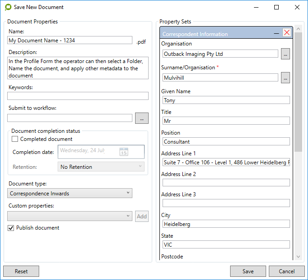The height and width of the screenshot is (280, 308).
Task: Collapse the Correspondent Information panel
Action: coord(276,33)
